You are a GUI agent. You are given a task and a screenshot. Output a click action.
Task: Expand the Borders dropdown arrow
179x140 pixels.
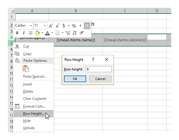click(x=62, y=33)
